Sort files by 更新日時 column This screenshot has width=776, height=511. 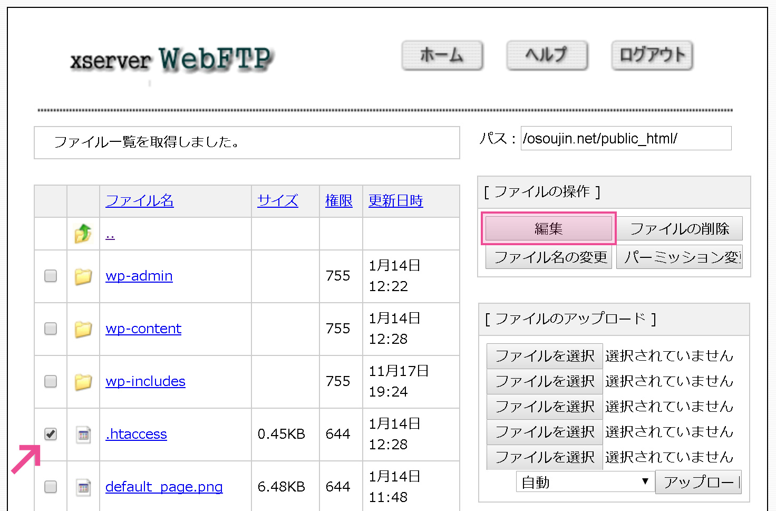click(395, 201)
